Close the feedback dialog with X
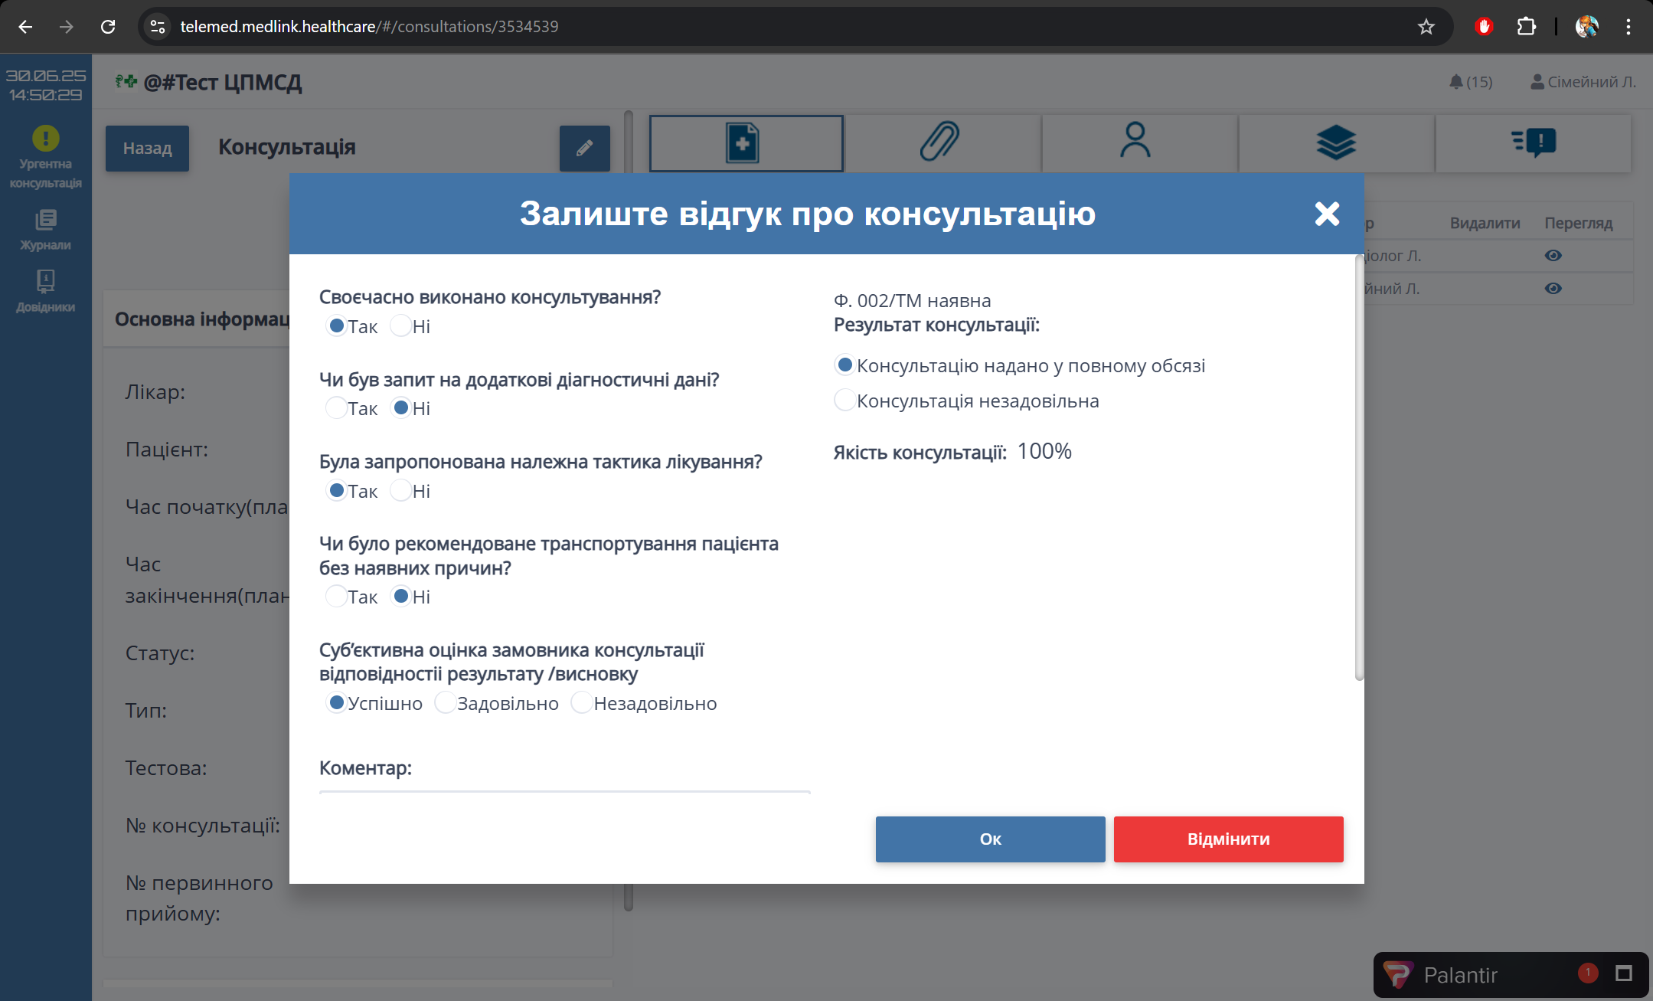Image resolution: width=1653 pixels, height=1001 pixels. pos(1326,214)
